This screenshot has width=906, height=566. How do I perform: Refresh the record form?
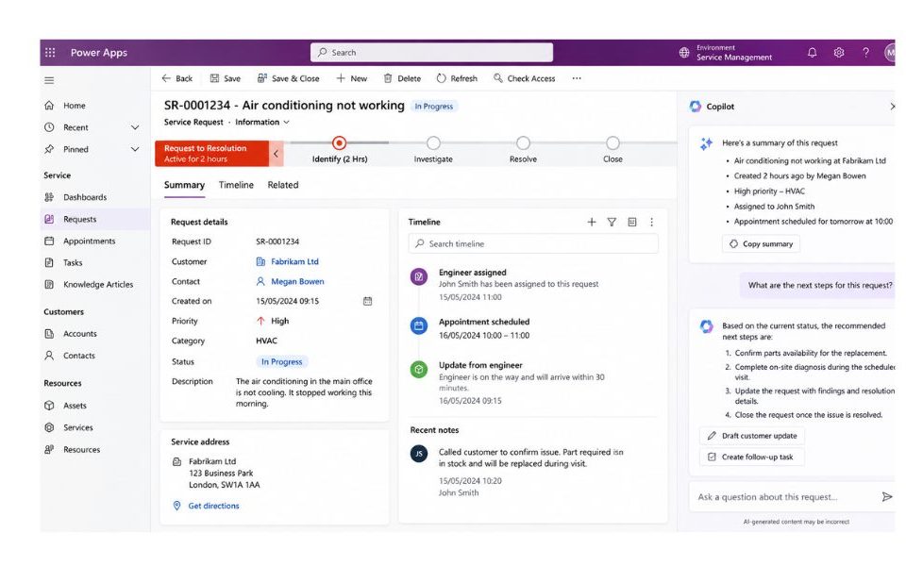(x=457, y=78)
